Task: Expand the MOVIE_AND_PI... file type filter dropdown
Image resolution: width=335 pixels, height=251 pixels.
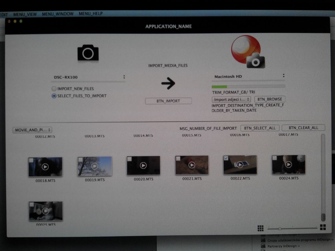Action: coord(32,130)
